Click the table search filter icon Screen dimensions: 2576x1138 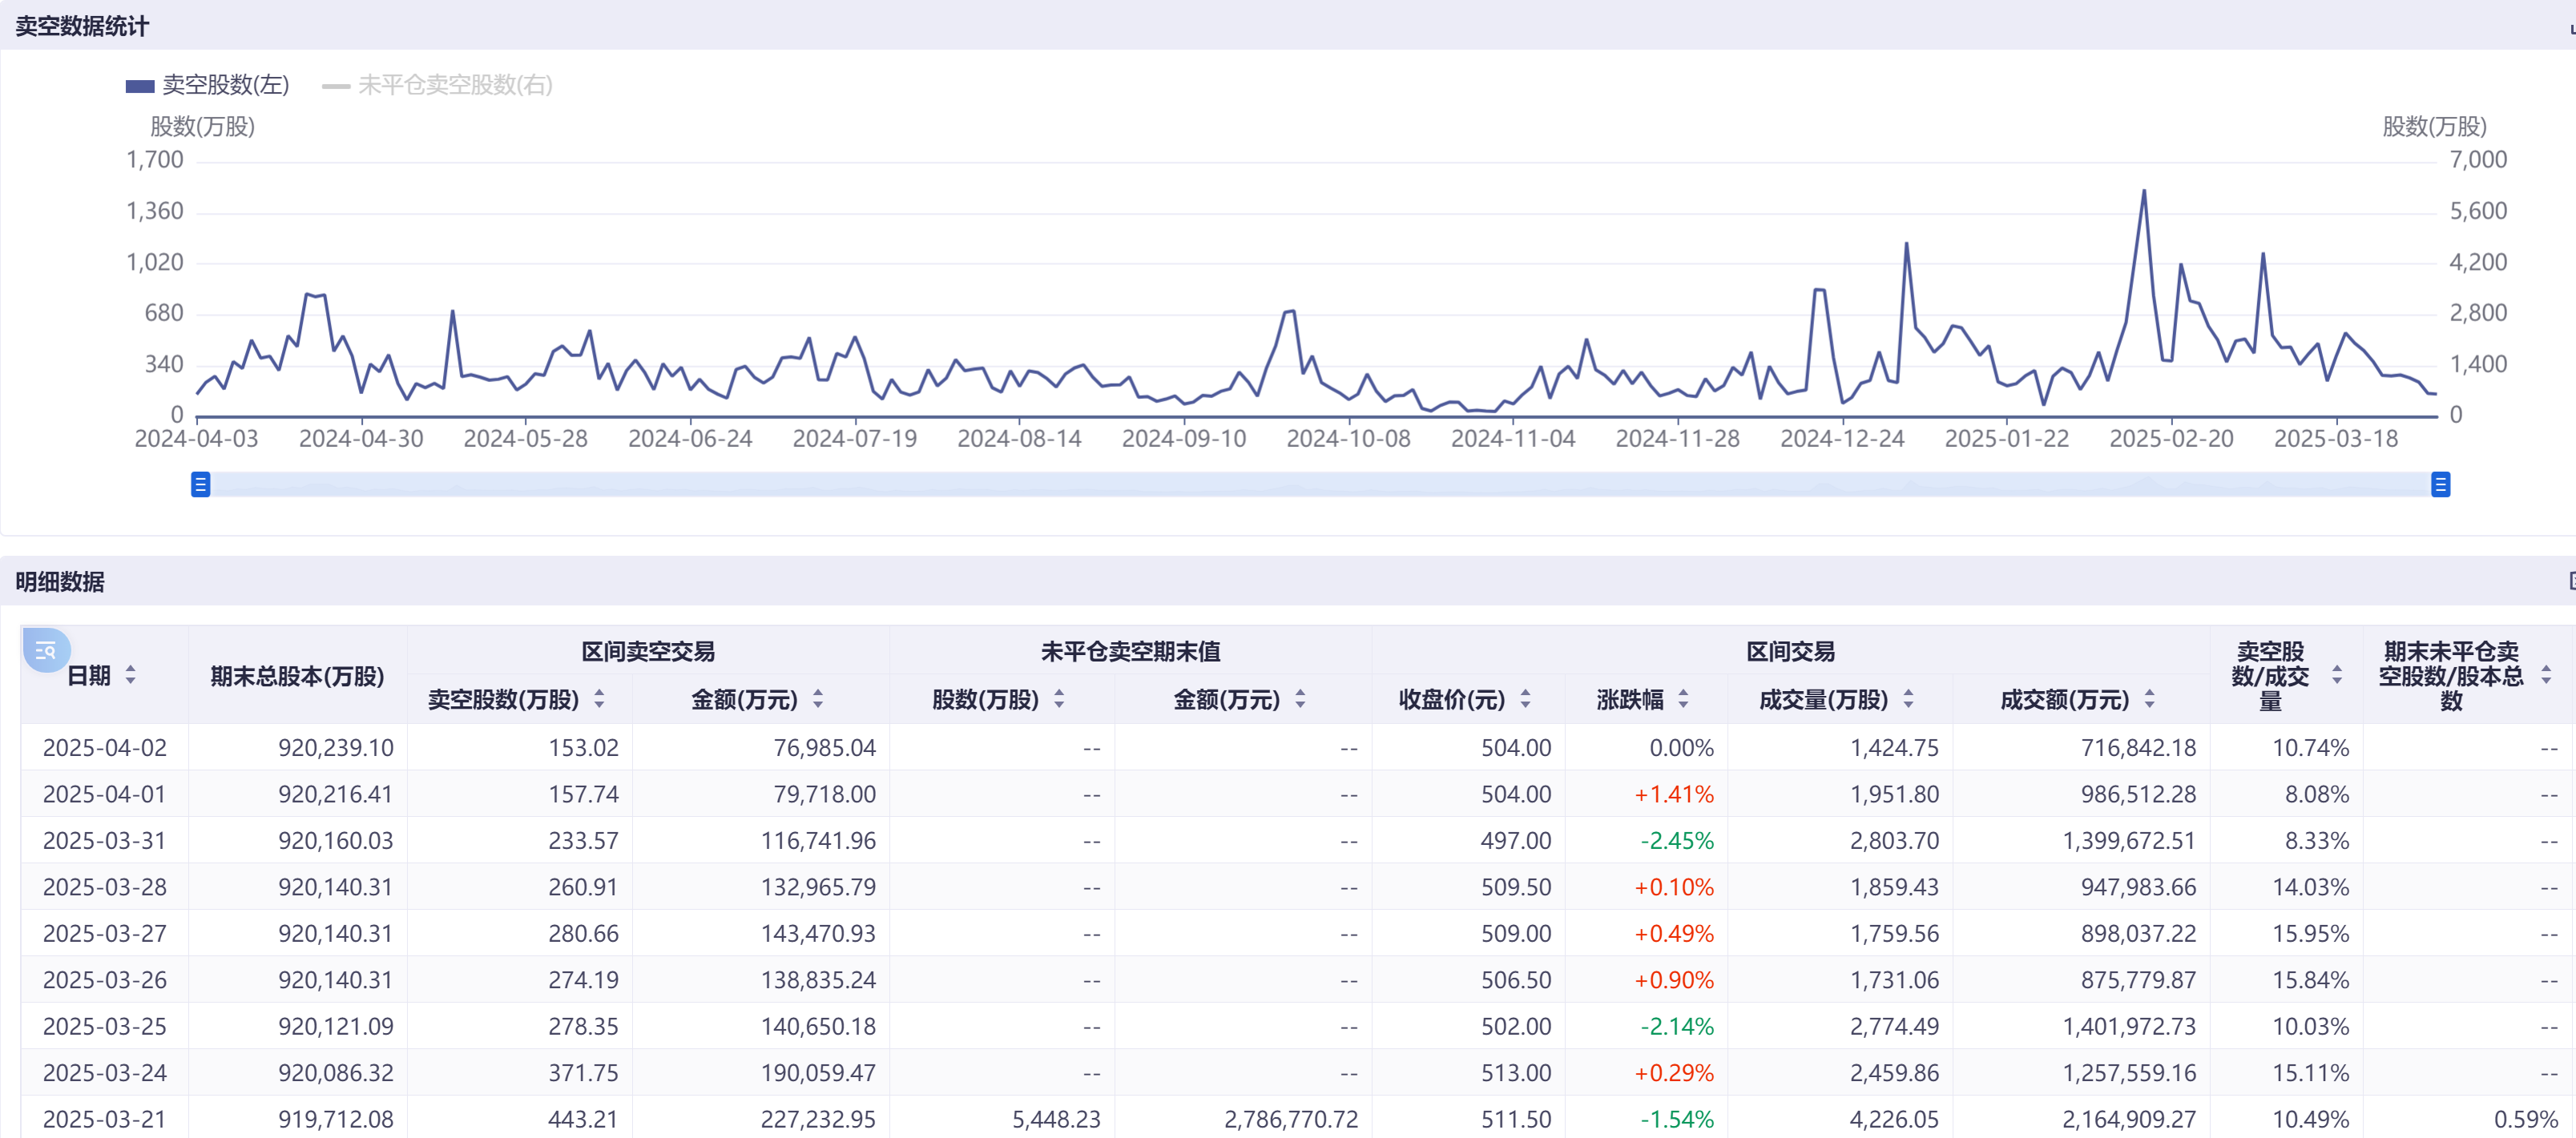click(46, 651)
